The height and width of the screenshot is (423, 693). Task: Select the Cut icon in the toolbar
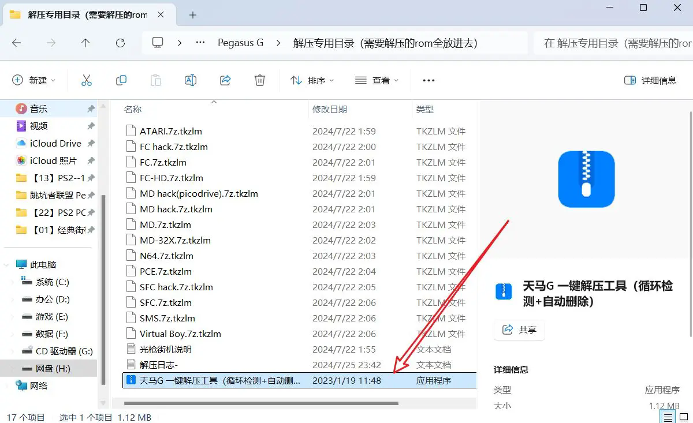[x=87, y=80]
